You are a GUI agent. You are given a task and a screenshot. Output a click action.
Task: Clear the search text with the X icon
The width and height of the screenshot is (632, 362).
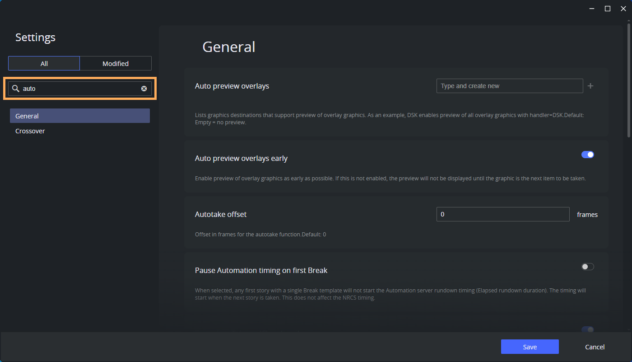point(144,89)
